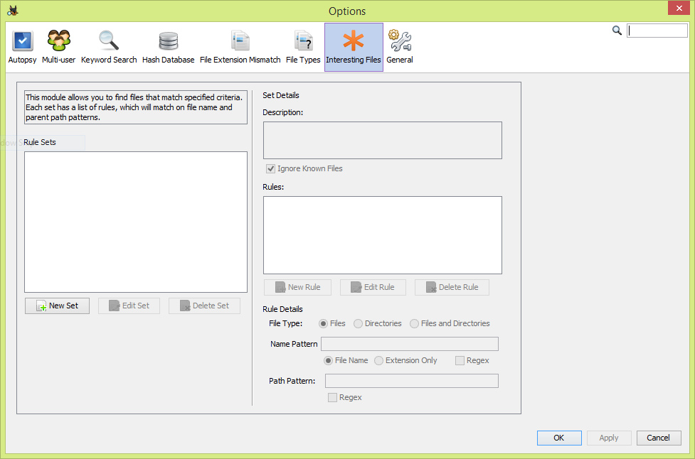Toggle Ignore Known Files checkbox

pyautogui.click(x=270, y=168)
